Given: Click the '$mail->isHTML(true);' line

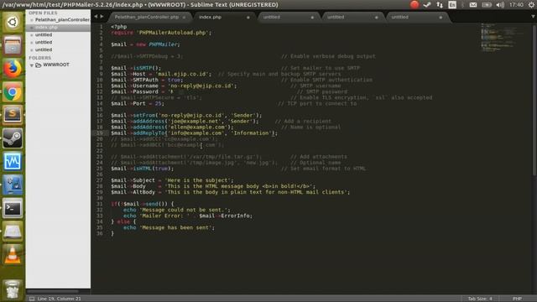Looking at the screenshot, I should [142, 169].
